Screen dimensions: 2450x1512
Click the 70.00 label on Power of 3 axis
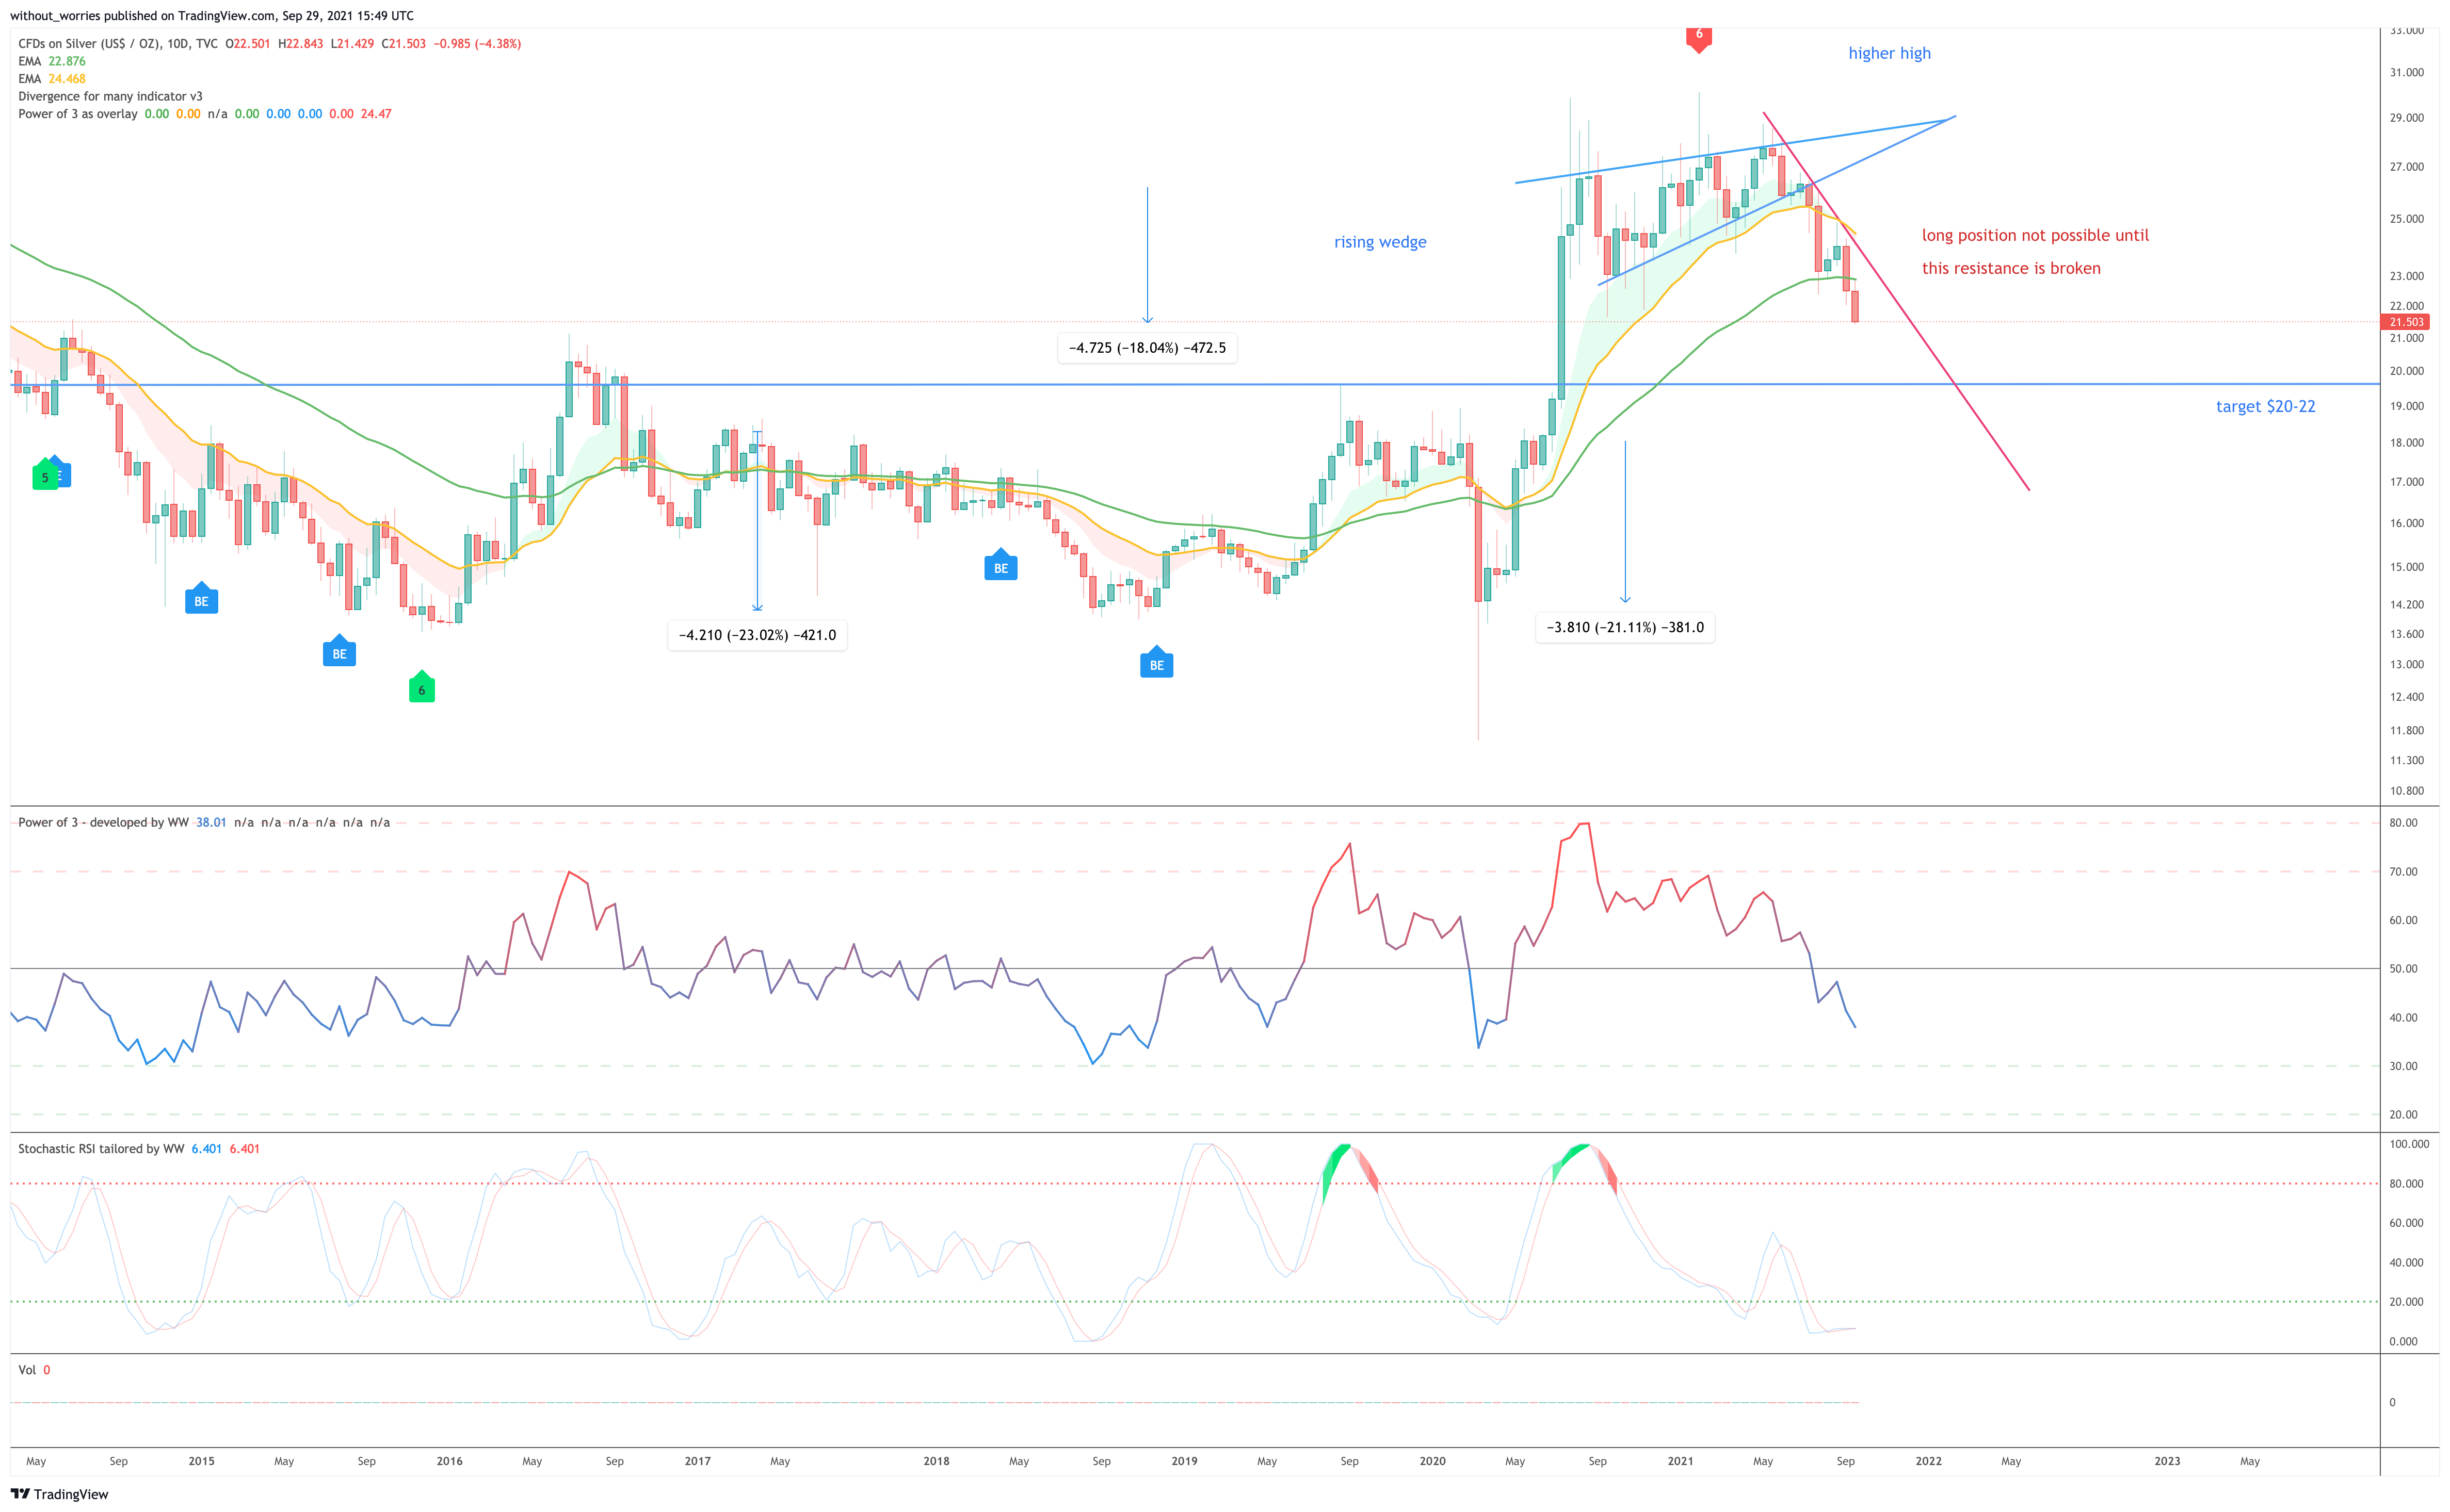(x=2403, y=872)
